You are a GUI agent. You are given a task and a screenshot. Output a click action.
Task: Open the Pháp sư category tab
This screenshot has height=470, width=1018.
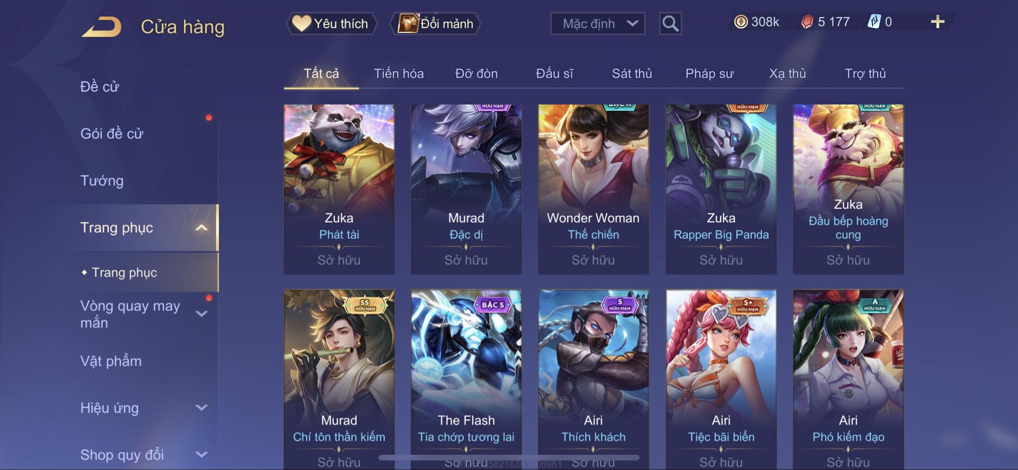coord(709,73)
